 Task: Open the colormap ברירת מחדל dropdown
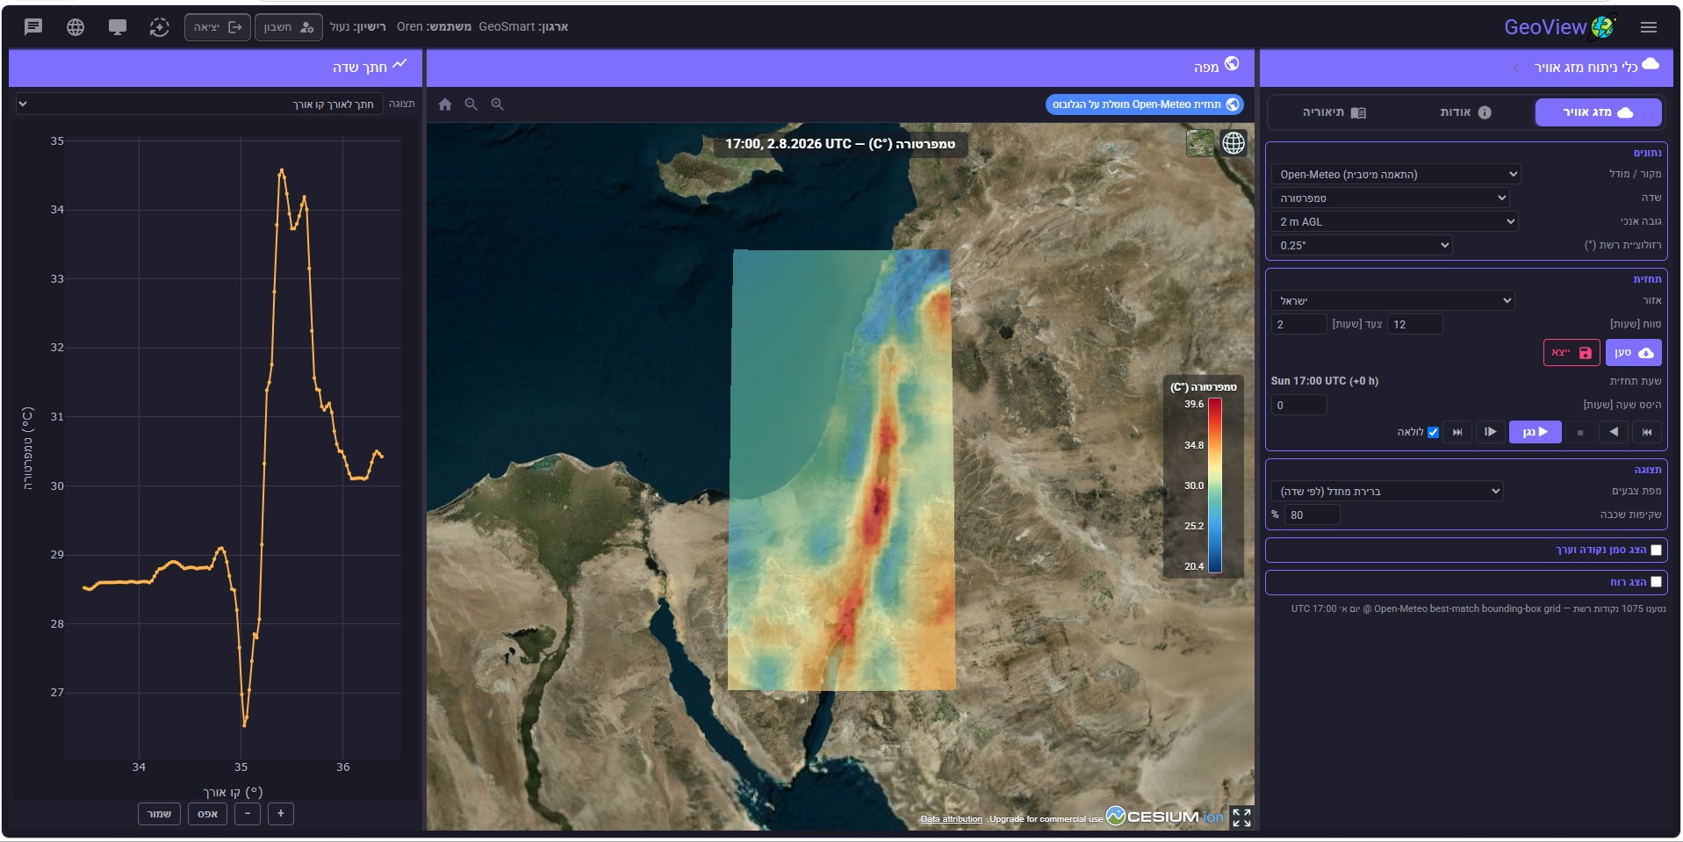click(x=1387, y=492)
